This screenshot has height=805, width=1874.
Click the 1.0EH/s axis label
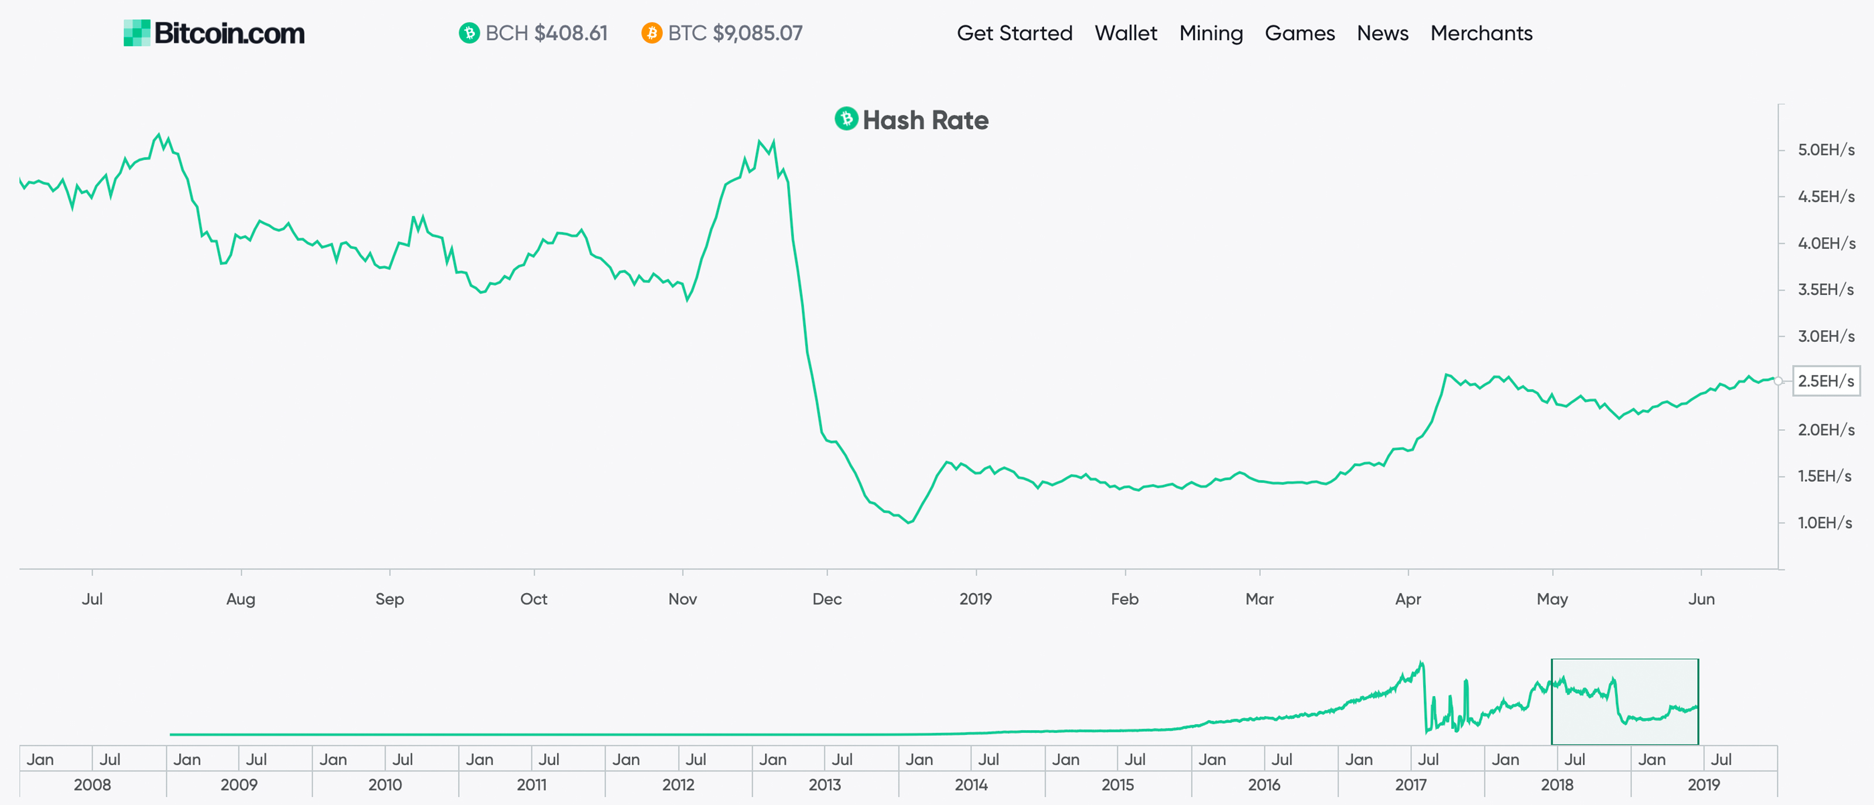(x=1825, y=523)
